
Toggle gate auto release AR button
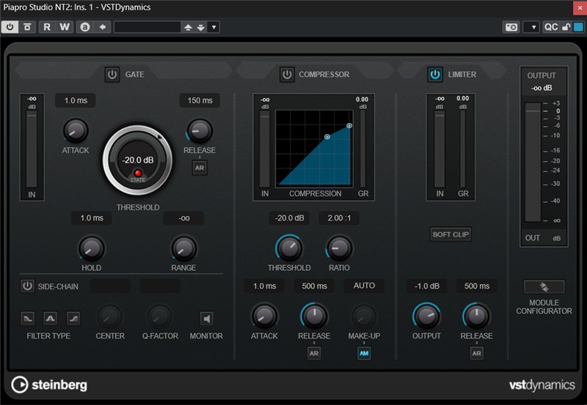[x=200, y=168]
